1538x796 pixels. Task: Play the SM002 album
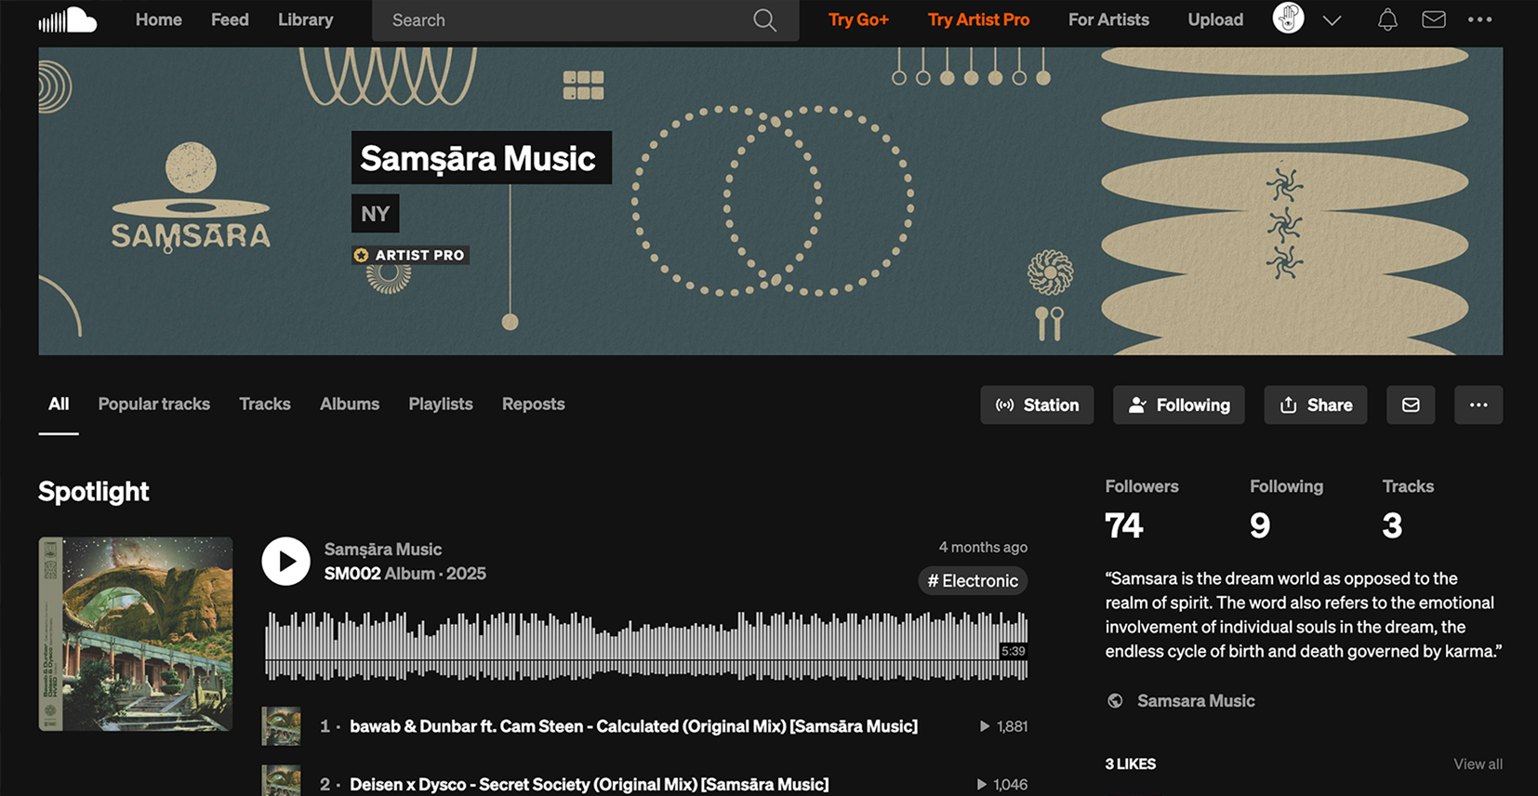(285, 562)
